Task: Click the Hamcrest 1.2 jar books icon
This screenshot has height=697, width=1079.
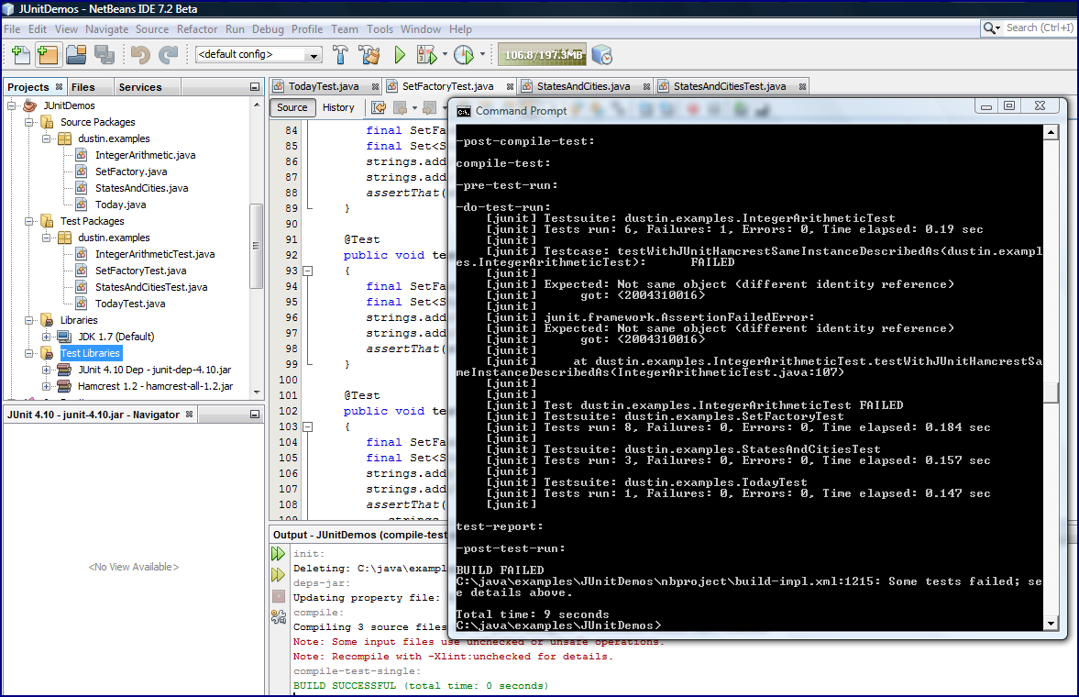Action: (x=65, y=386)
